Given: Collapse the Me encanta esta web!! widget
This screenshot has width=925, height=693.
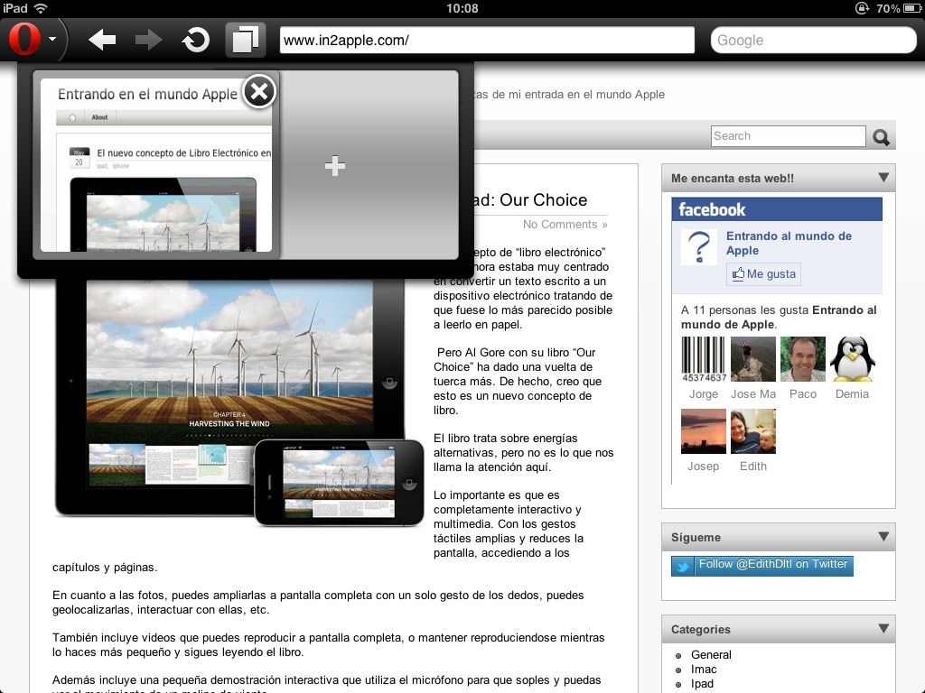Looking at the screenshot, I should (883, 178).
